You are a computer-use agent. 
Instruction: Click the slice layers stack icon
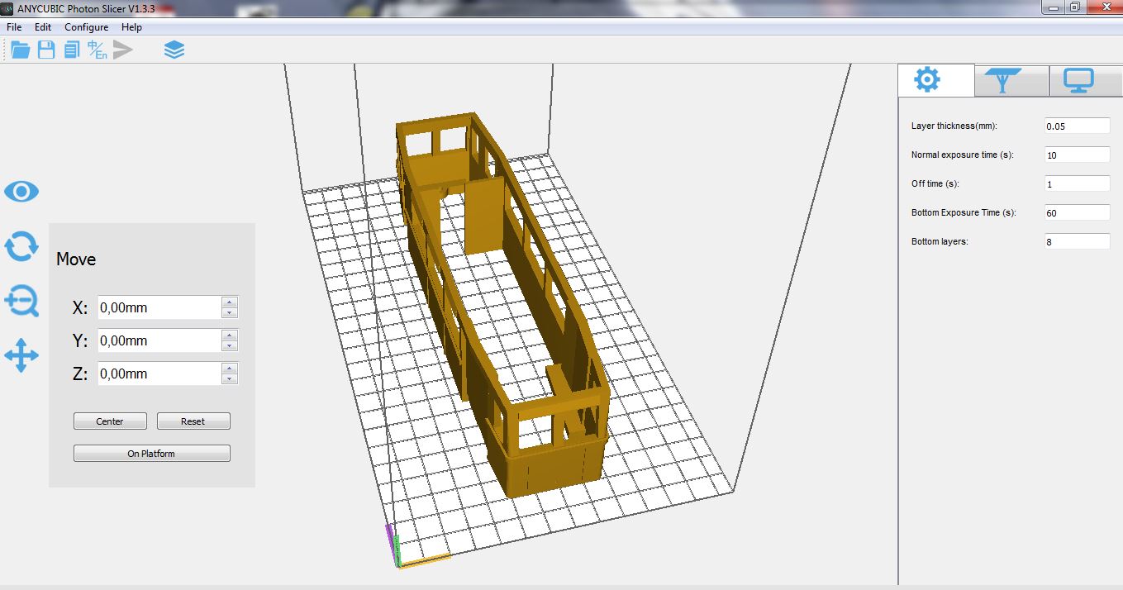tap(174, 50)
